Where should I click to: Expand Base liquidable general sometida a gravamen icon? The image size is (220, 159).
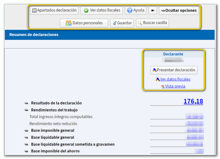click(x=26, y=144)
